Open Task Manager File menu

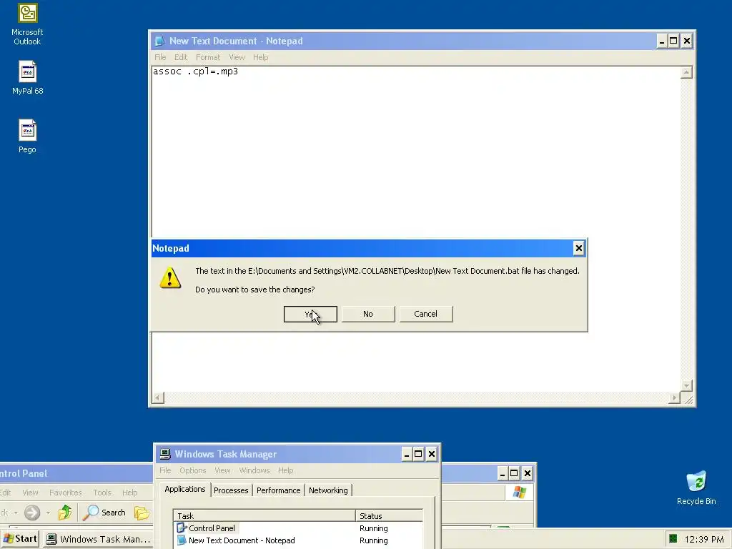pyautogui.click(x=165, y=470)
